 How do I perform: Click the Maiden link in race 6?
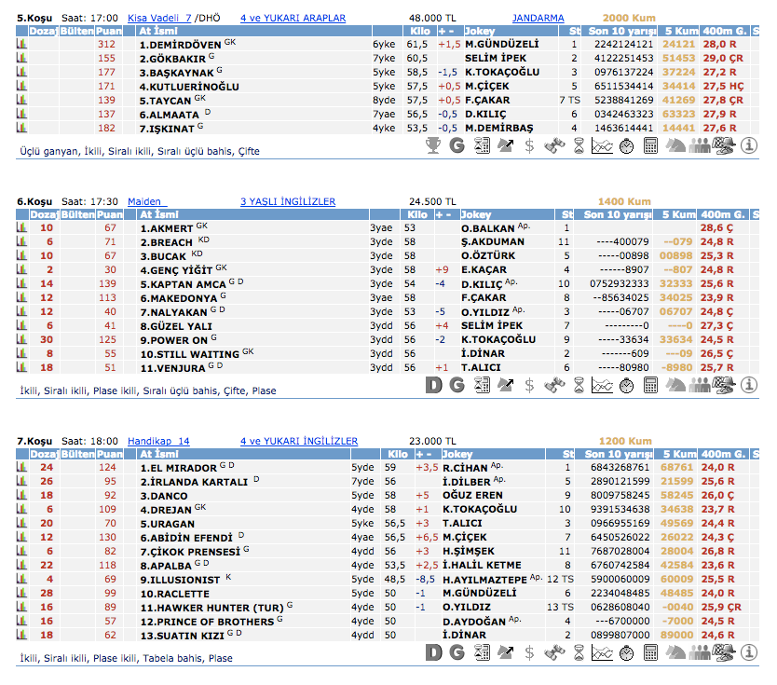tap(146, 201)
